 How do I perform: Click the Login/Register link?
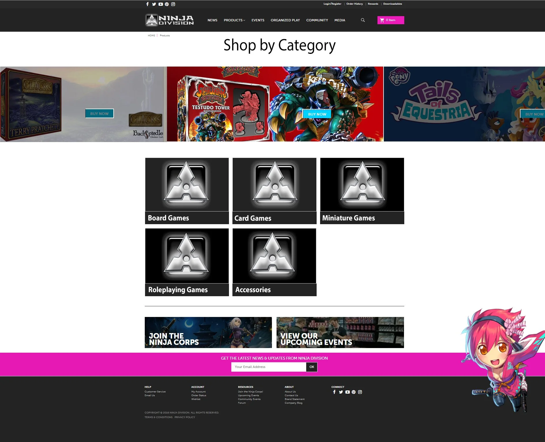[332, 4]
